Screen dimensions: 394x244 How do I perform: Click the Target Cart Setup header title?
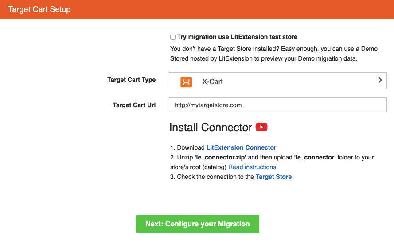click(39, 9)
